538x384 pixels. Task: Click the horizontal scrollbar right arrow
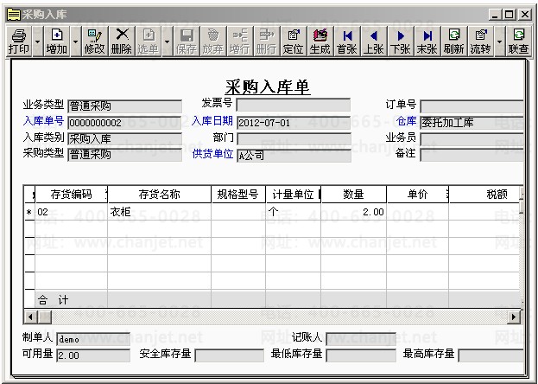coord(513,317)
